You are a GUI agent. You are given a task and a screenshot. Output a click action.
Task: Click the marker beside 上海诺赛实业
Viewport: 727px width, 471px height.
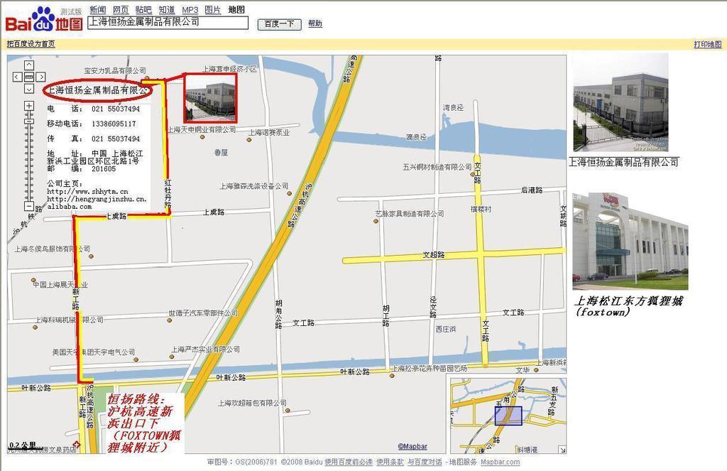pyautogui.click(x=249, y=139)
